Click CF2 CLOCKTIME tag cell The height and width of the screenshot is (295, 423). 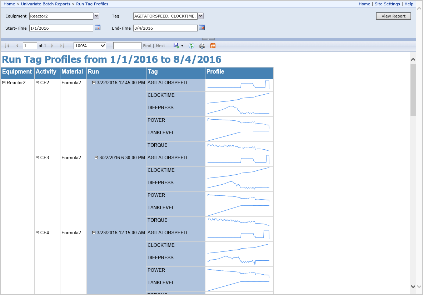pyautogui.click(x=176, y=98)
